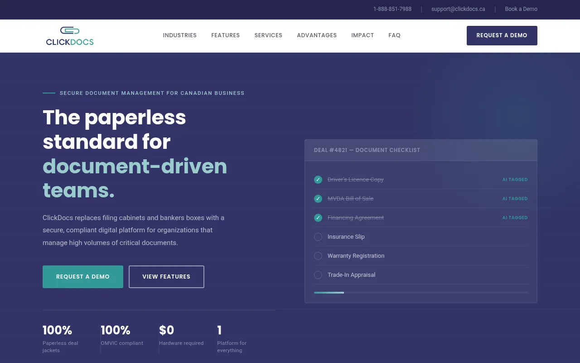This screenshot has width=580, height=363.
Task: Call the 1-888-851-7988 phone link
Action: pos(392,9)
